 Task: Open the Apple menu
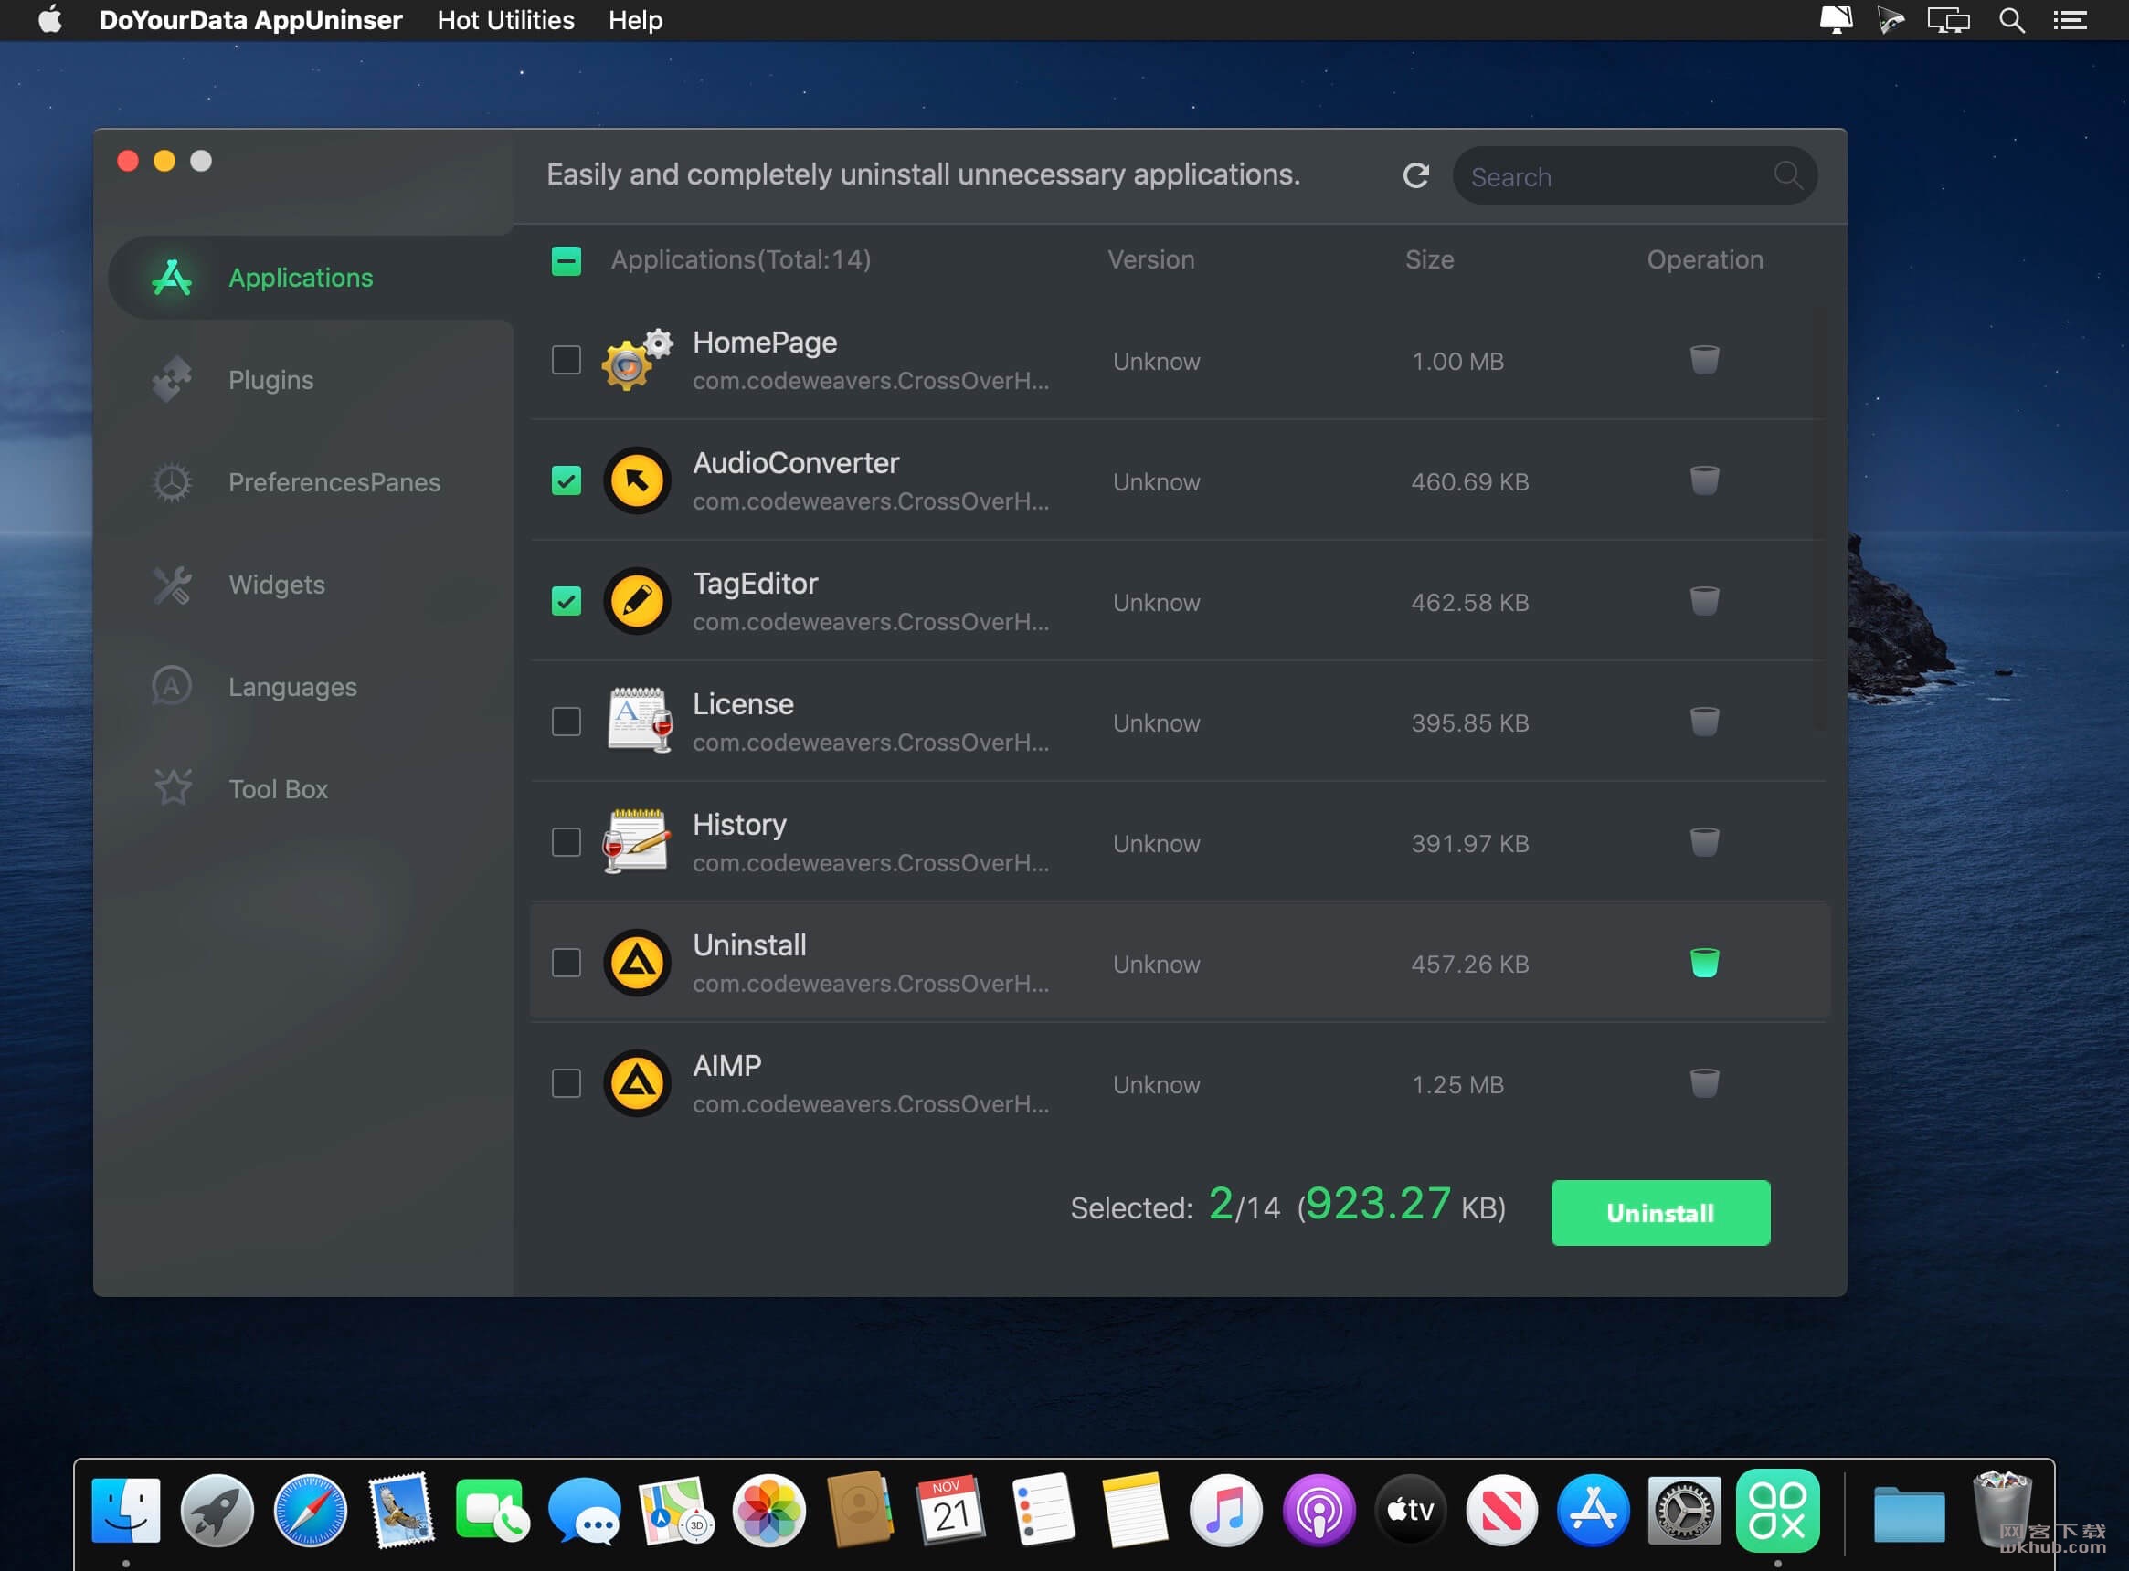(49, 19)
